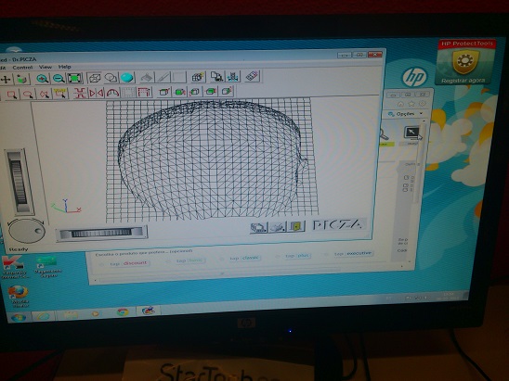Switch to wireframe box view
509x381 pixels.
point(94,78)
